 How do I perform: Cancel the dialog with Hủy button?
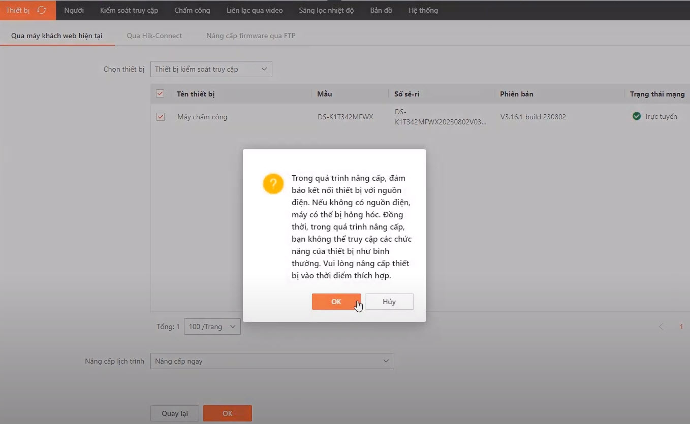coord(389,302)
